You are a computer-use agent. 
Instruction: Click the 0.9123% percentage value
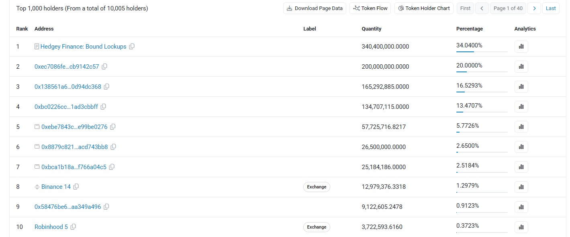point(468,206)
